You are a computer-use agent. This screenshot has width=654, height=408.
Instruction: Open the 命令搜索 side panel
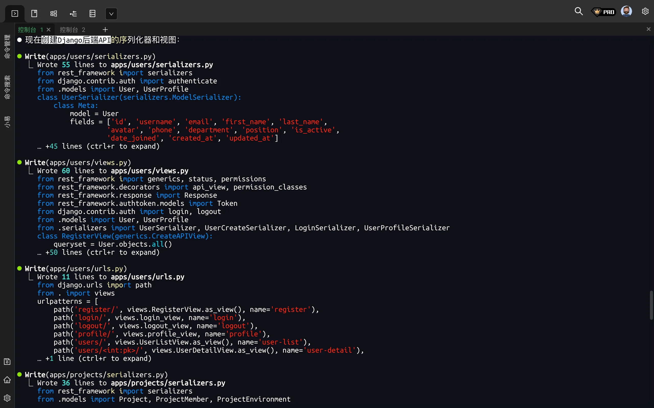7,87
